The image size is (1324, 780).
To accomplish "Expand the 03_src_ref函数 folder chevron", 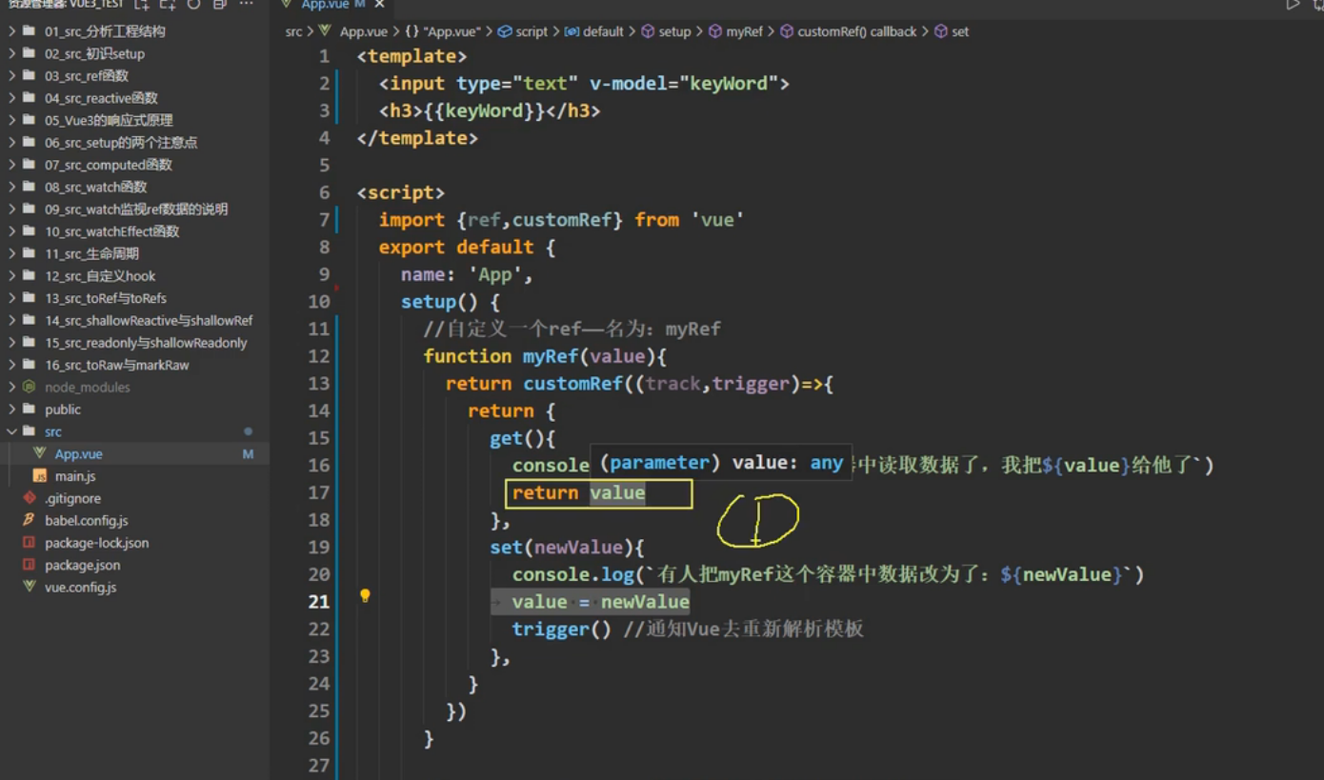I will point(11,75).
